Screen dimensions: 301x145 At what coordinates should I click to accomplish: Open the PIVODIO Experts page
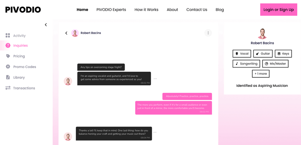click(111, 9)
